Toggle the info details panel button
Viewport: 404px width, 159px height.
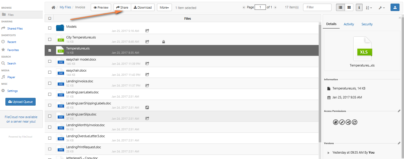tap(359, 7)
